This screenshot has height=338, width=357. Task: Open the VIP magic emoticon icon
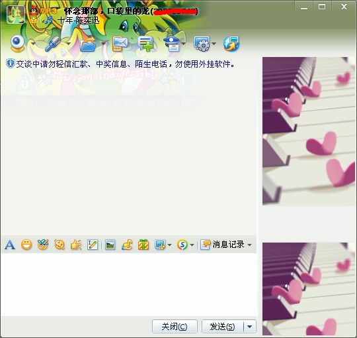[43, 245]
